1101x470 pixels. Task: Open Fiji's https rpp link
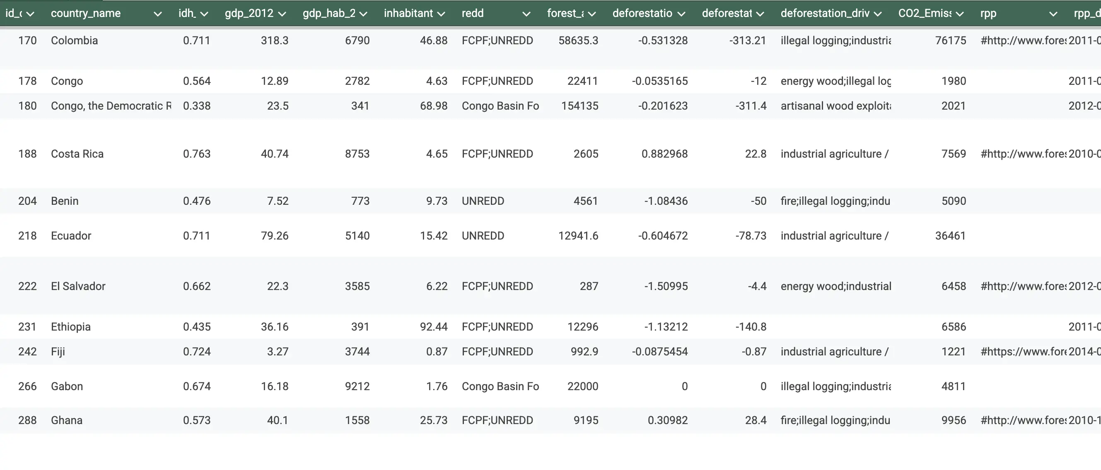point(1023,351)
